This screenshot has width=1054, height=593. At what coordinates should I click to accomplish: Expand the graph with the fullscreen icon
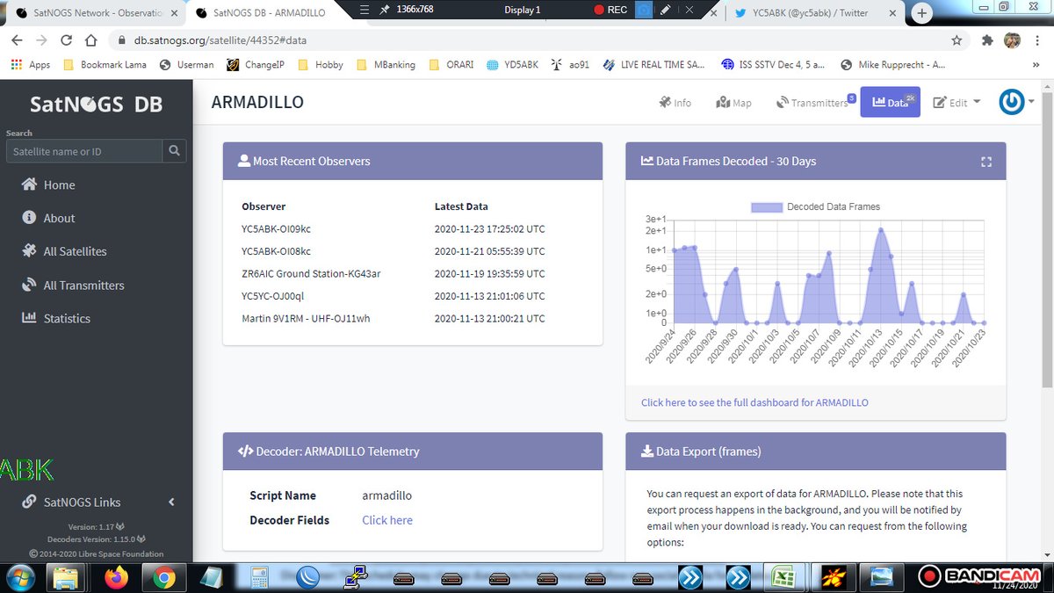click(985, 162)
